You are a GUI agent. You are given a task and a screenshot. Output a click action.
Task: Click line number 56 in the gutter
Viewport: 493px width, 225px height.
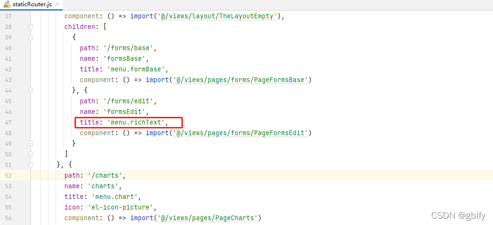(x=8, y=218)
